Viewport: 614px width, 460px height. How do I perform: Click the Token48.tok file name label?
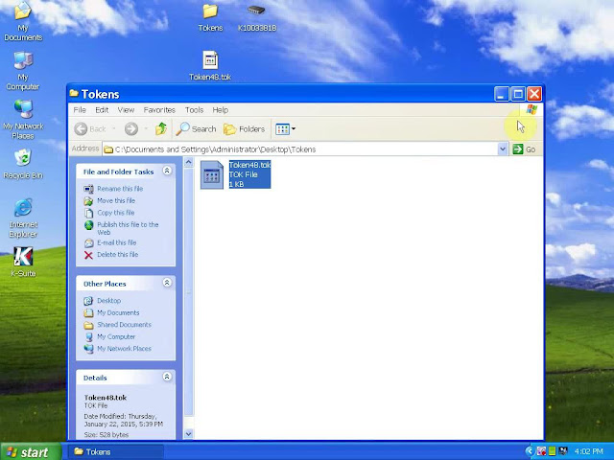click(x=249, y=165)
